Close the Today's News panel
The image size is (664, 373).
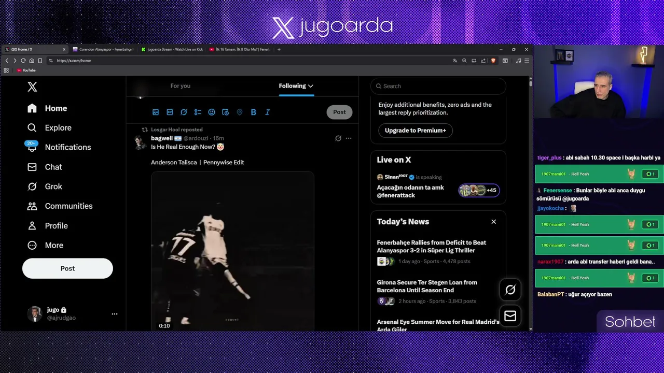pyautogui.click(x=494, y=222)
